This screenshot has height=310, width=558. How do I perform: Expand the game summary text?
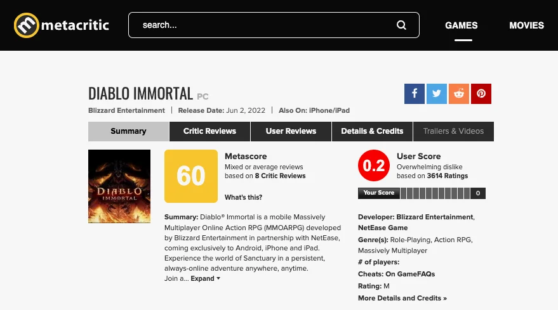(x=205, y=279)
